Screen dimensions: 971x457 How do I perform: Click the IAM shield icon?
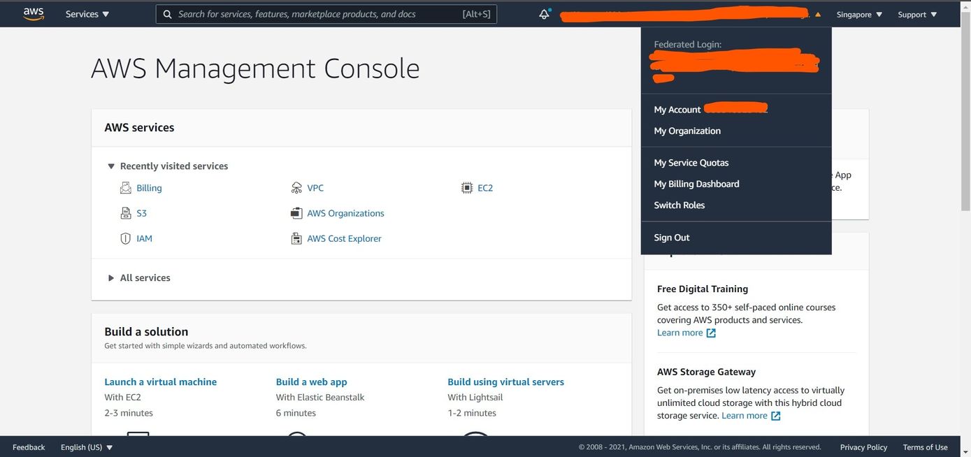point(126,238)
